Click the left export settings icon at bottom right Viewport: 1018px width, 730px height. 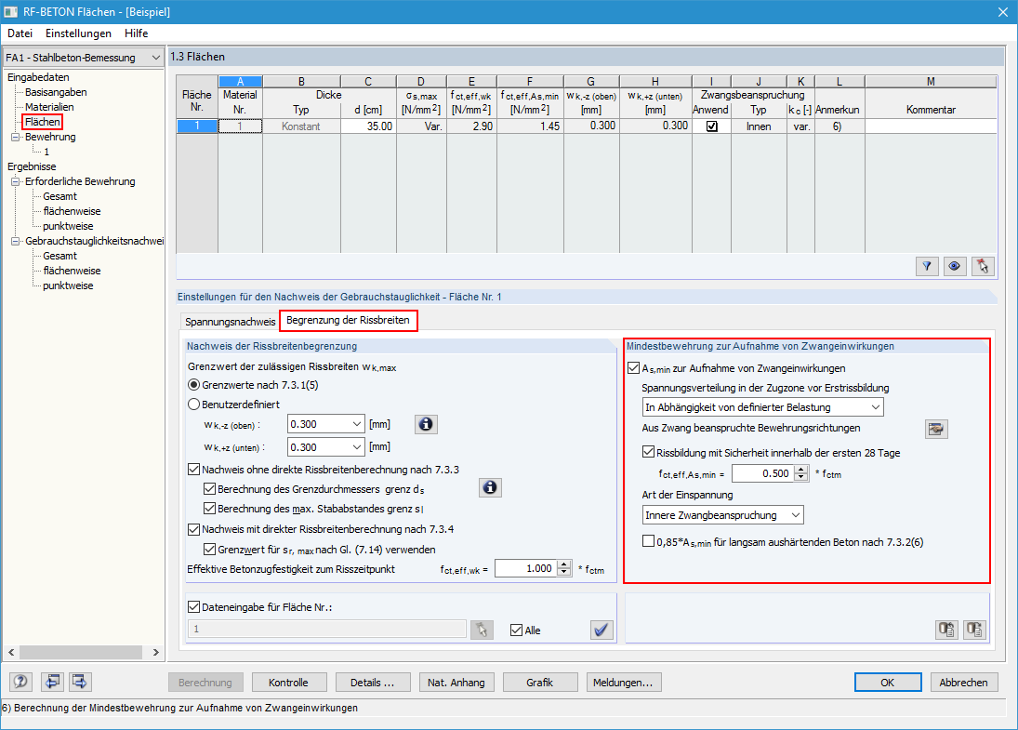click(x=946, y=630)
